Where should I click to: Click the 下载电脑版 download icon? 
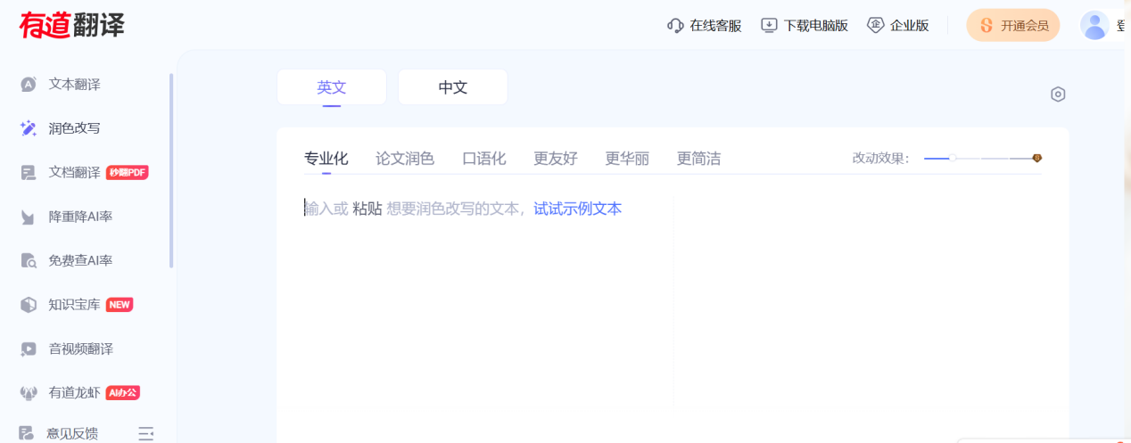pos(769,25)
